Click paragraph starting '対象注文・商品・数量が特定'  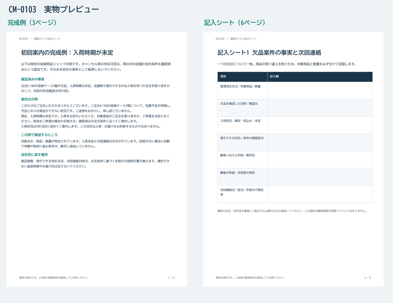96,144
